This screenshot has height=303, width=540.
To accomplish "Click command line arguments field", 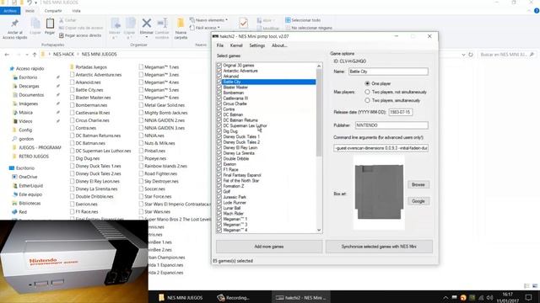I will point(381,148).
